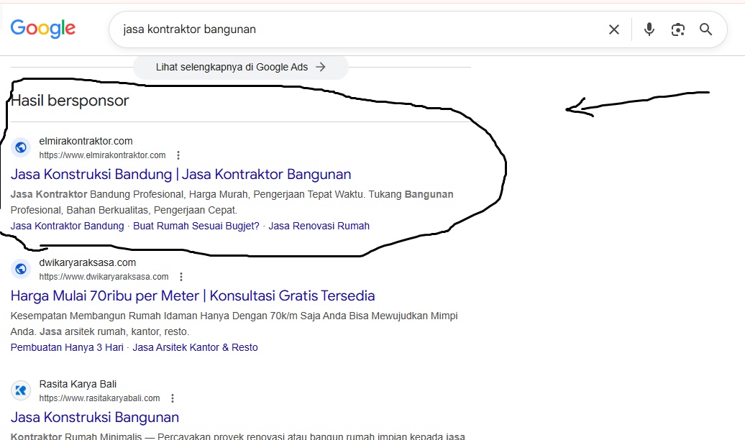Click the Google logo
The height and width of the screenshot is (440, 745).
pyautogui.click(x=42, y=29)
